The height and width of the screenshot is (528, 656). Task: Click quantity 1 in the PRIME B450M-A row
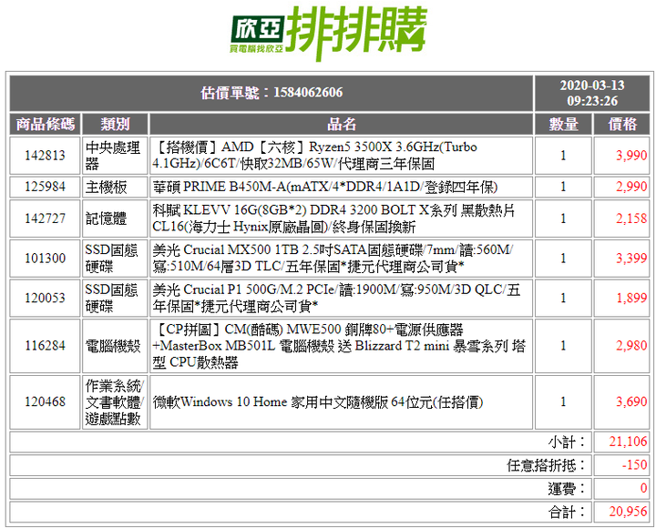pos(563,187)
